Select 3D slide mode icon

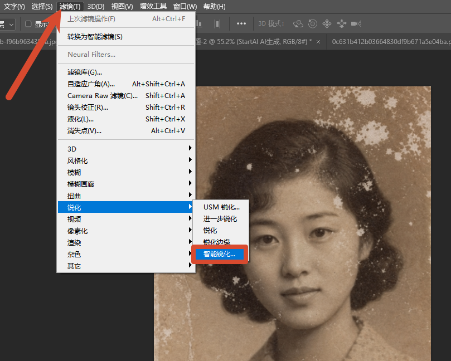point(341,23)
